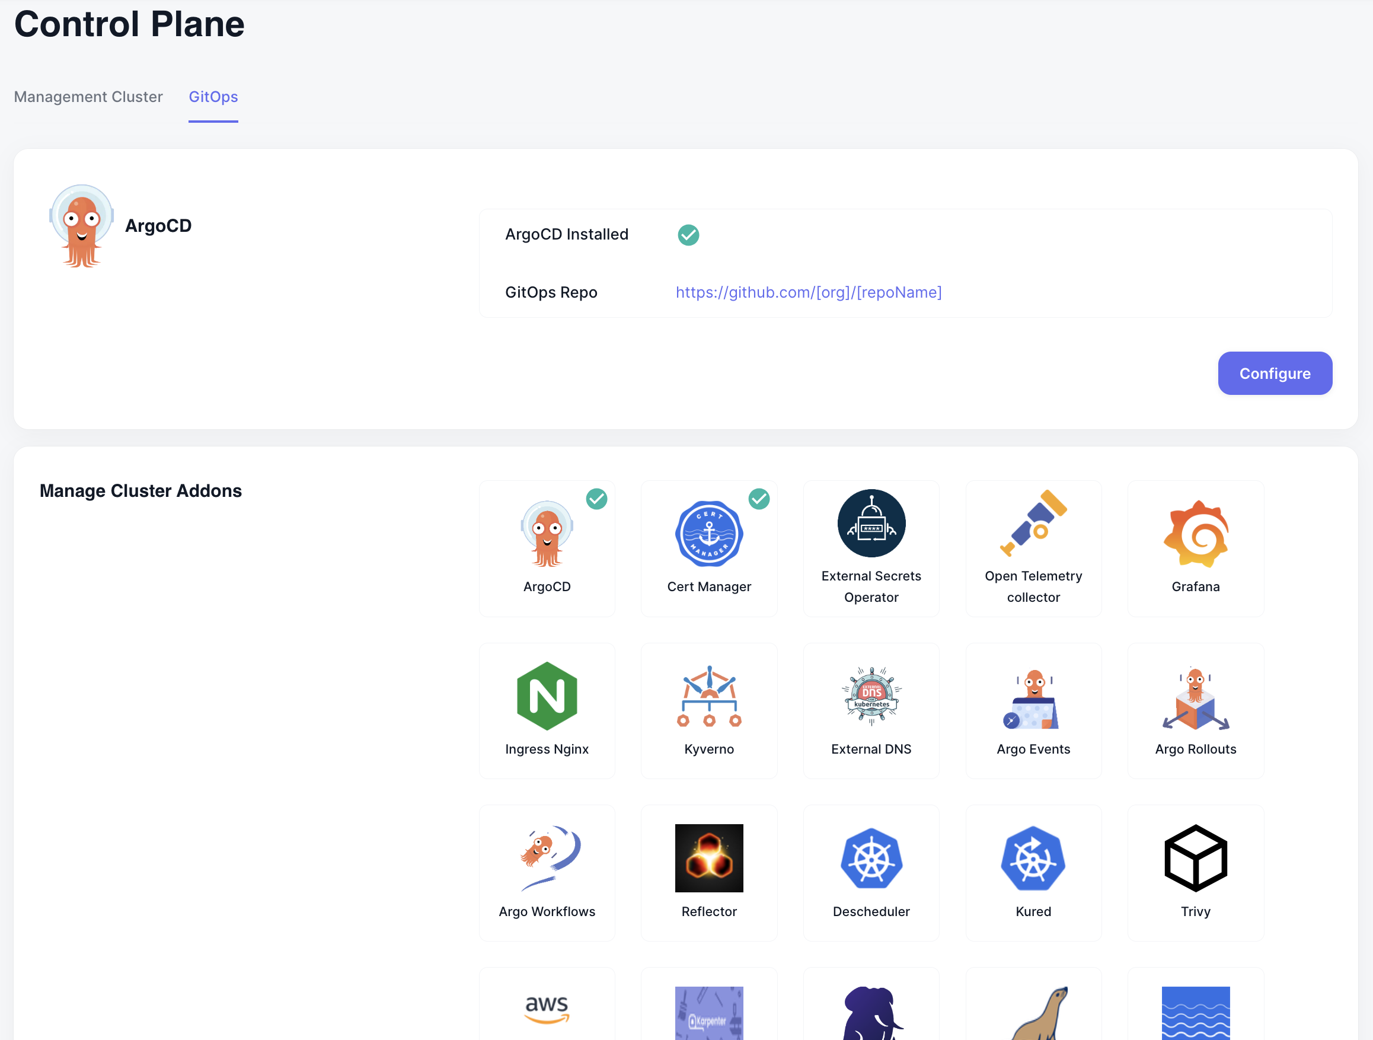The image size is (1373, 1040).
Task: Click the Open Telemetry collector icon
Action: click(x=1033, y=524)
